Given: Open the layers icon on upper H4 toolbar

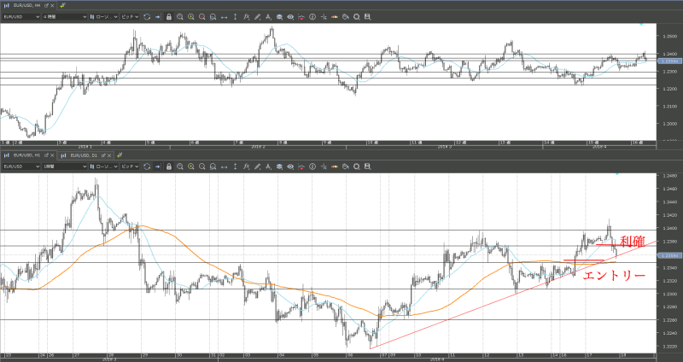Looking at the screenshot, I should [279, 17].
